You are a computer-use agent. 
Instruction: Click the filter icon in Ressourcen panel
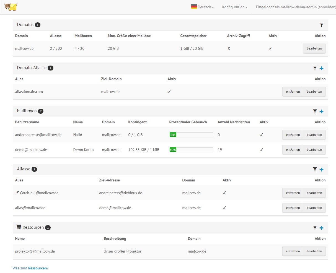coord(315,228)
